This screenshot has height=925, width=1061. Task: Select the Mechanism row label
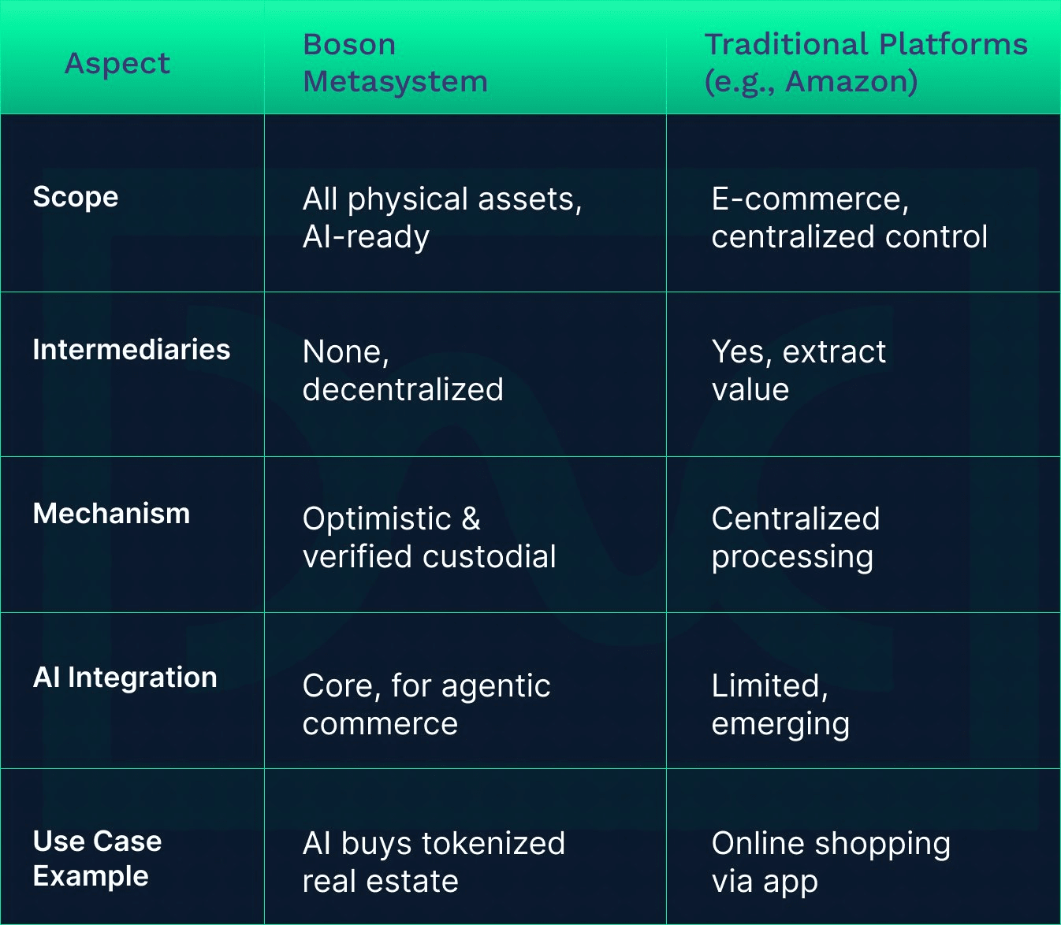coord(111,514)
